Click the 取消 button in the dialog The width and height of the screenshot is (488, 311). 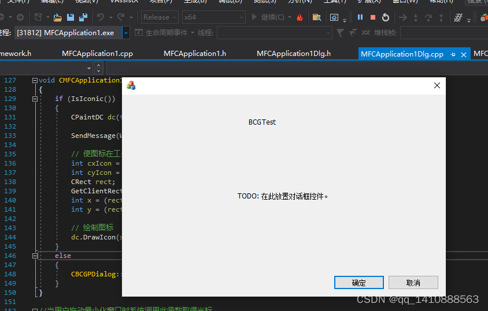pos(413,282)
